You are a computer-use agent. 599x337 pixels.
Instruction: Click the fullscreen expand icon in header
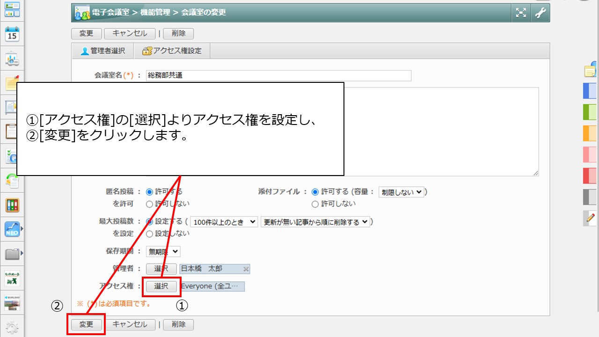(521, 13)
